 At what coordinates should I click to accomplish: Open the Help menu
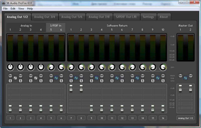30,9
